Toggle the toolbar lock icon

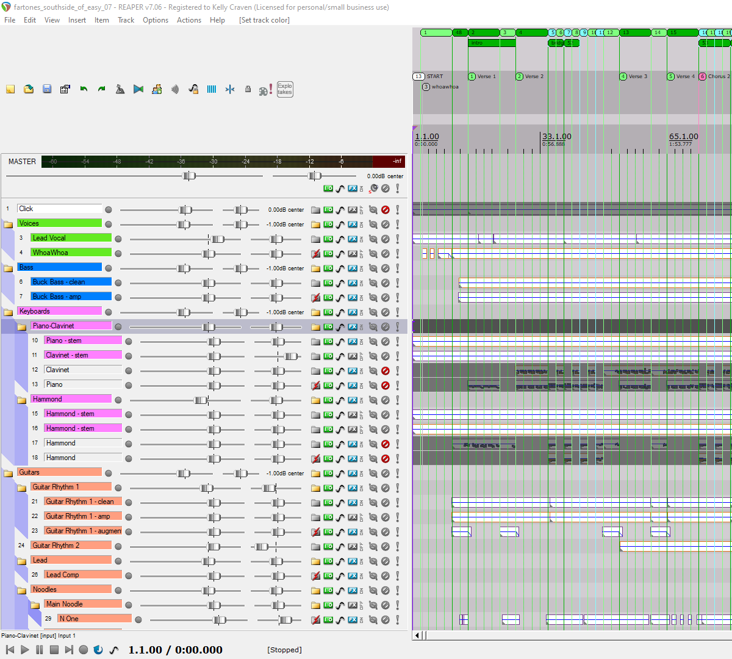pos(248,89)
